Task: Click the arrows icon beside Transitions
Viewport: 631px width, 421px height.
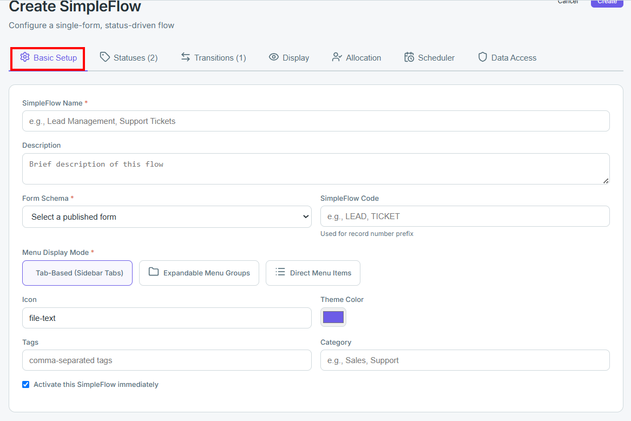Action: (x=185, y=57)
